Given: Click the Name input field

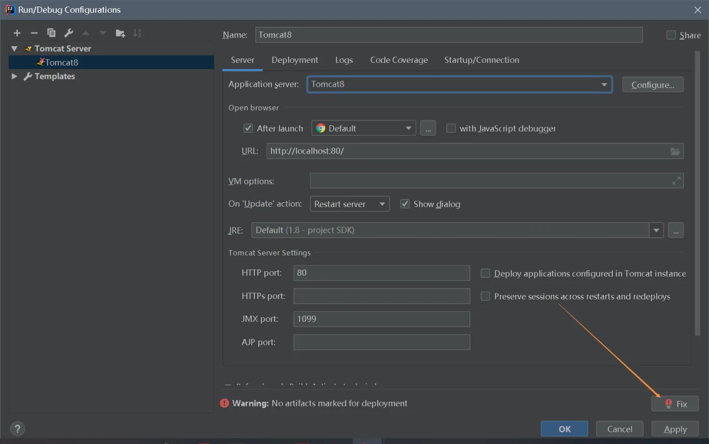Looking at the screenshot, I should pos(449,35).
